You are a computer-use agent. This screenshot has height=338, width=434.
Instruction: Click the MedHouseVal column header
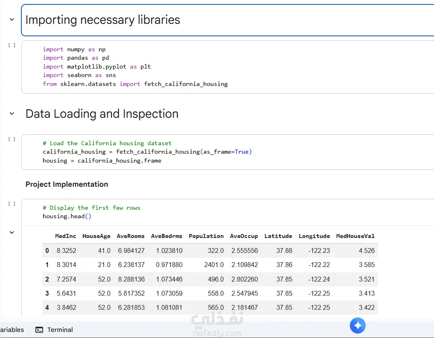tap(355, 236)
